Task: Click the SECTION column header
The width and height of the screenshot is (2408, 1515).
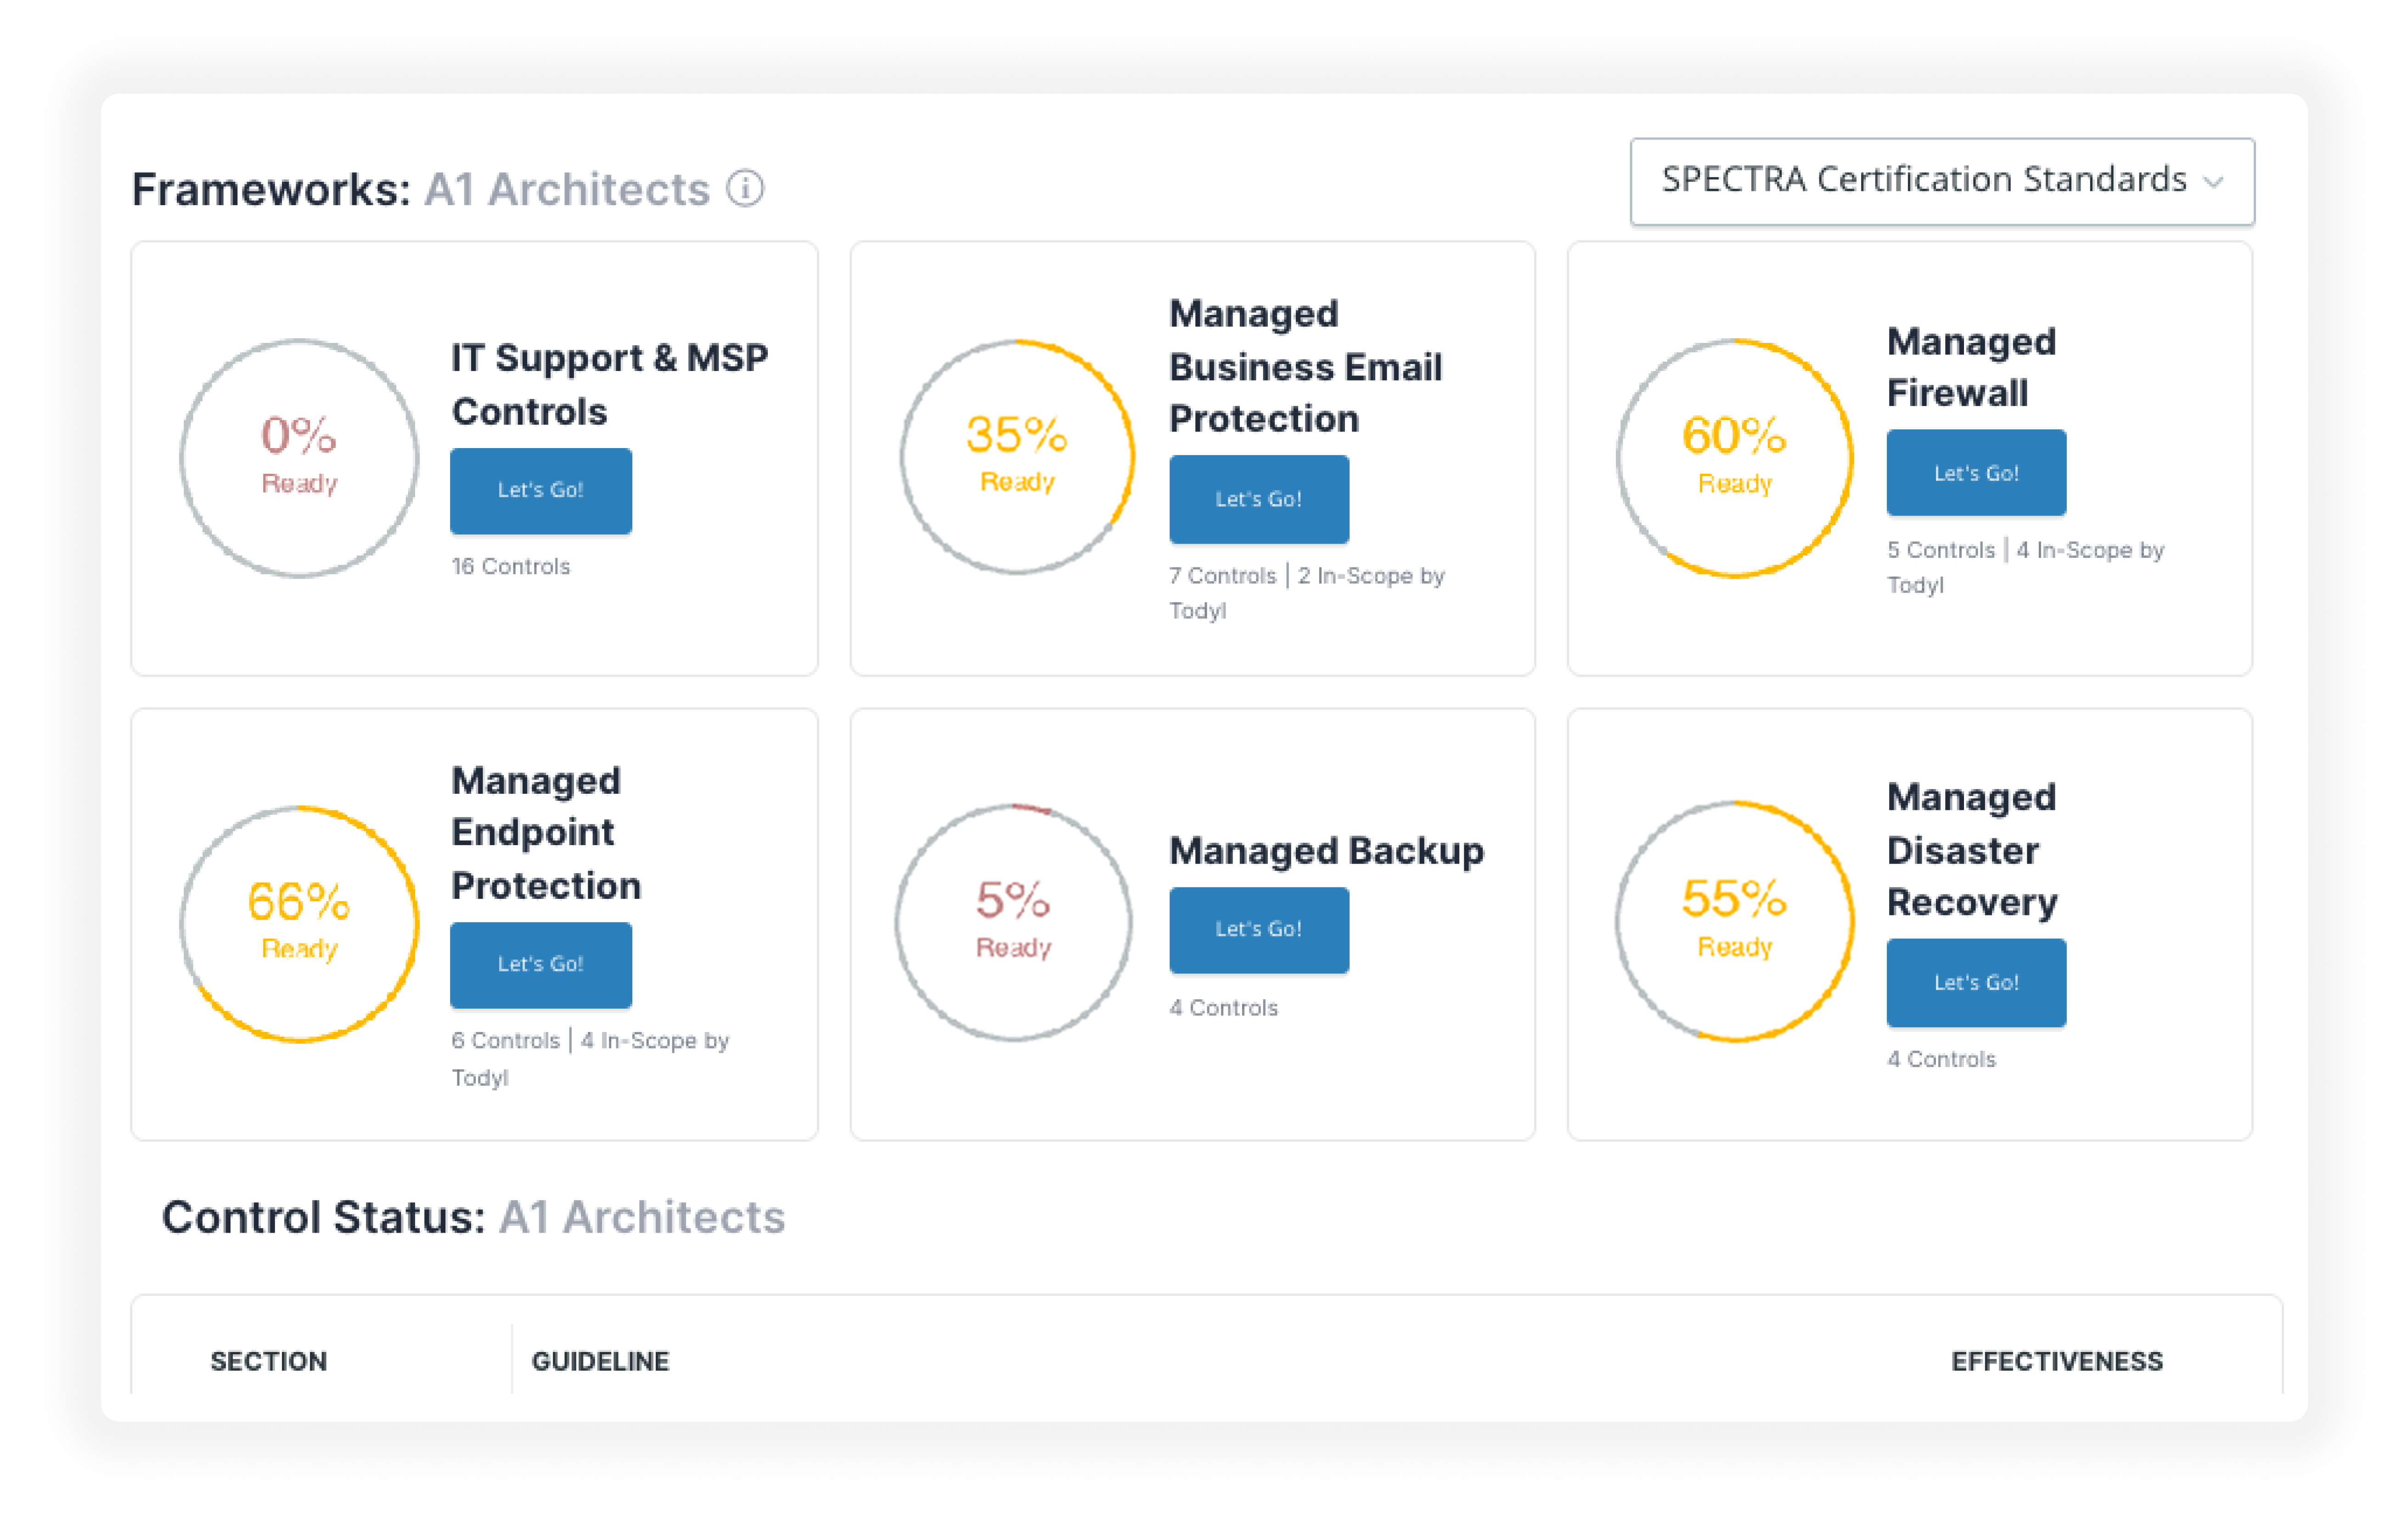Action: (268, 1361)
